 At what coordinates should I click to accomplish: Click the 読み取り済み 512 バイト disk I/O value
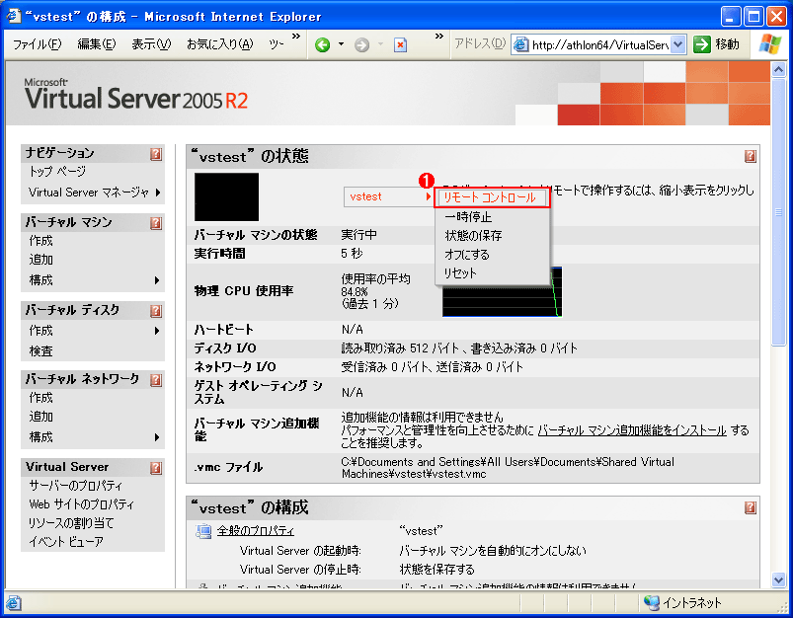[x=459, y=348]
